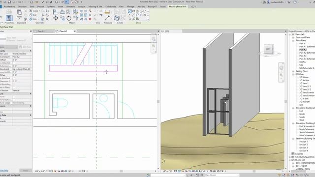
Task: Open the Massing & Site ribbon tab
Action: [x=95, y=6]
